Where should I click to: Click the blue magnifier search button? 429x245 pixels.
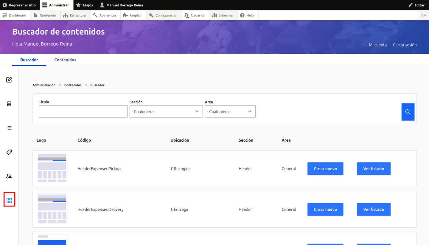[408, 112]
